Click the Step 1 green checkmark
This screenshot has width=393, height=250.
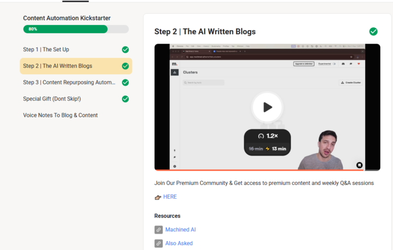pyautogui.click(x=126, y=50)
